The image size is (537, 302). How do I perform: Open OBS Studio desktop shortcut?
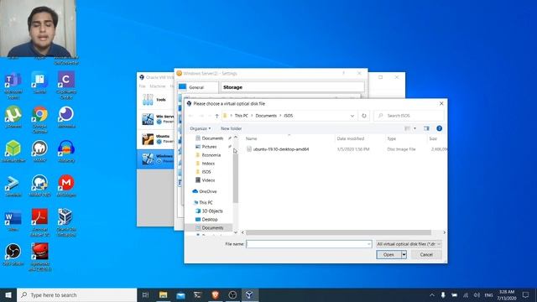coord(13,255)
